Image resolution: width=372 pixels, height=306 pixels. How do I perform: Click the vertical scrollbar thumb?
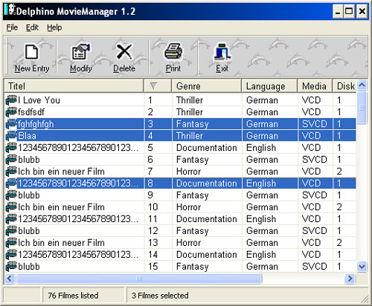[x=362, y=107]
